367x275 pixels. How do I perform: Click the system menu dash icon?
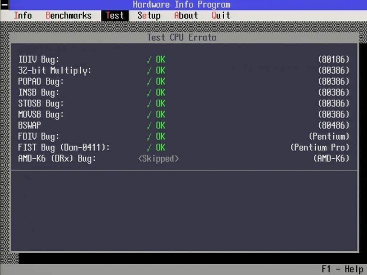(x=4, y=5)
